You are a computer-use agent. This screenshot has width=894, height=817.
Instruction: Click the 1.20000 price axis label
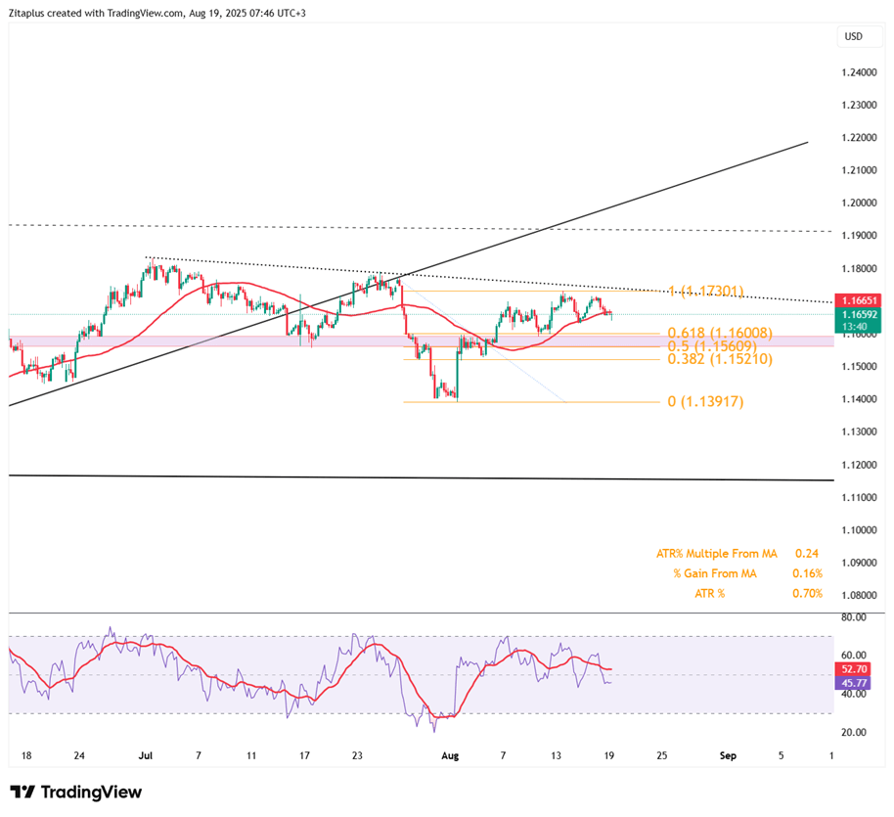pyautogui.click(x=858, y=204)
